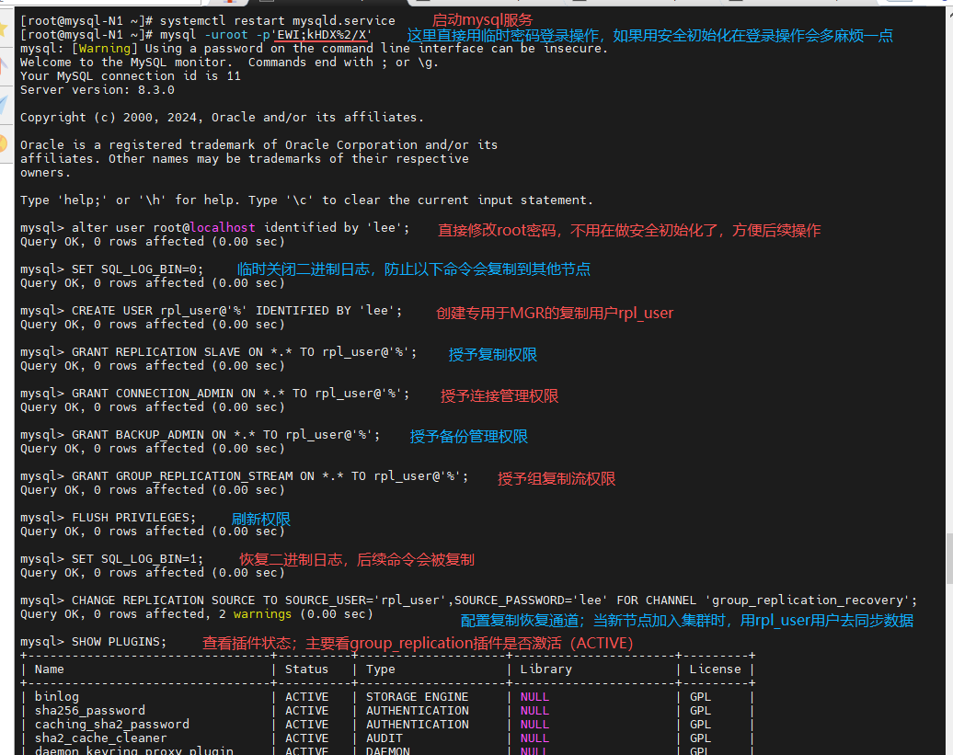This screenshot has height=755, width=953.
Task: Click the 'Type' column header
Action: point(381,669)
